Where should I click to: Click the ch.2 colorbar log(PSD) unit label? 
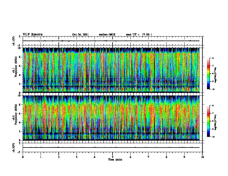click(x=216, y=122)
